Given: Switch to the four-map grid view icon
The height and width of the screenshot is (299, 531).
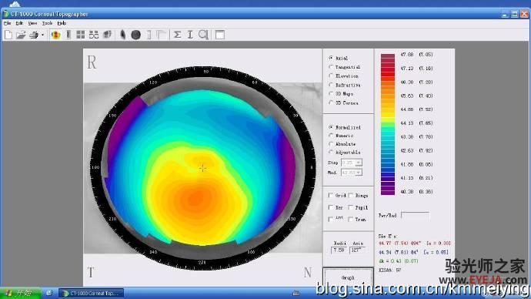Looking at the screenshot, I should coord(81,35).
